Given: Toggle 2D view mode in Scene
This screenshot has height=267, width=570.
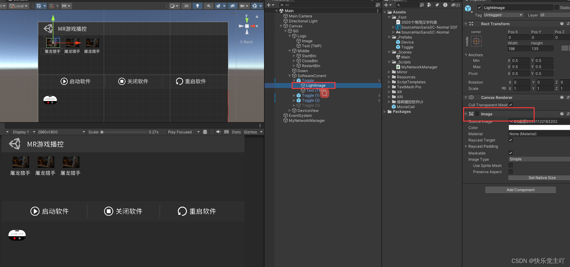Looking at the screenshot, I should click(186, 6).
